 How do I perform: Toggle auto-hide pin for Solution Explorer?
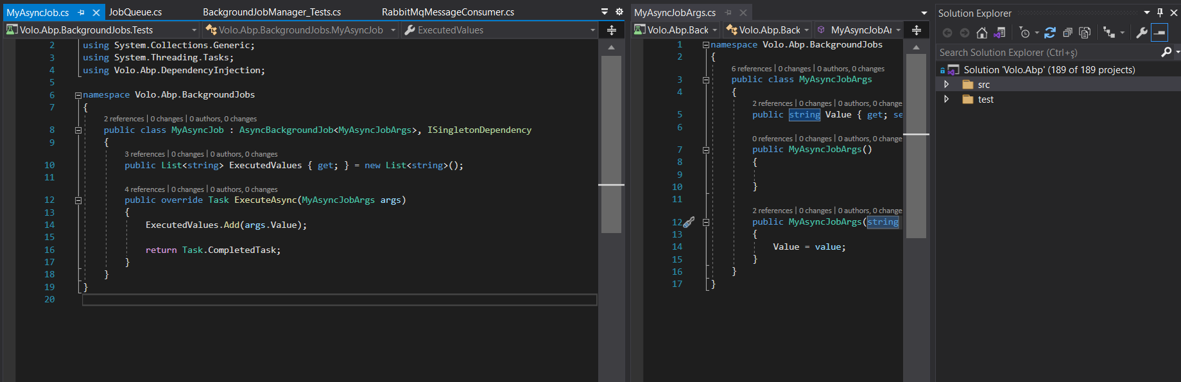tap(1160, 13)
